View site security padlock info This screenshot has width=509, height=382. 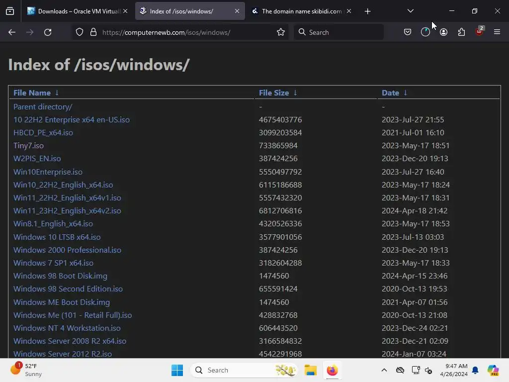coord(93,32)
